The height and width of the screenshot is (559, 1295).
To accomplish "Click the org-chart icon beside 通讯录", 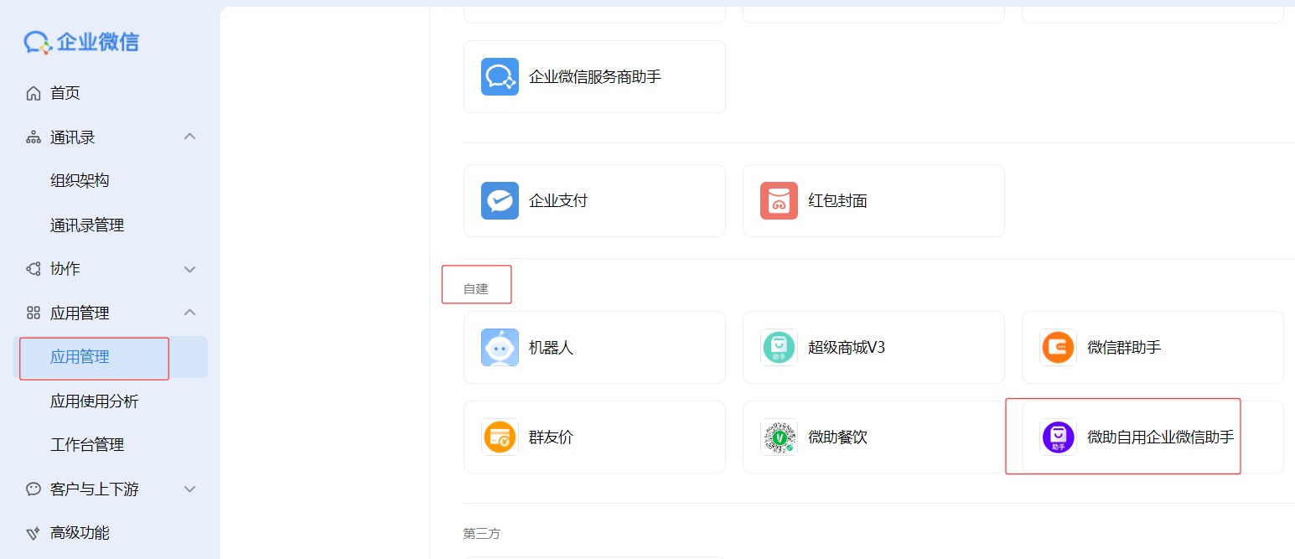I will click(x=34, y=137).
